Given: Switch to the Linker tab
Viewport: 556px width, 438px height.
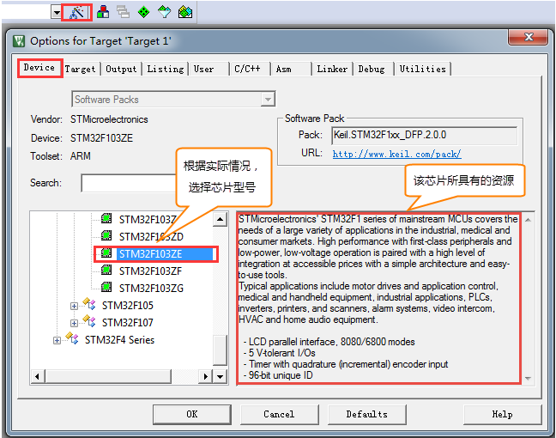Looking at the screenshot, I should click(332, 69).
